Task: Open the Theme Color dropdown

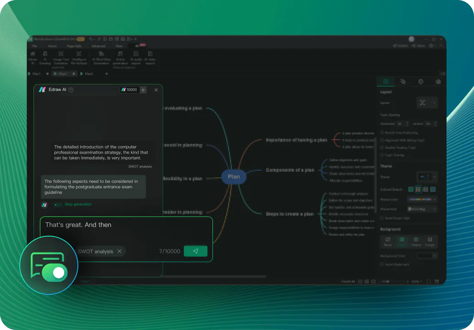Action: pyautogui.click(x=422, y=200)
